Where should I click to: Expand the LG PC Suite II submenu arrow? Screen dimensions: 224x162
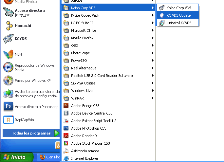[153, 23]
